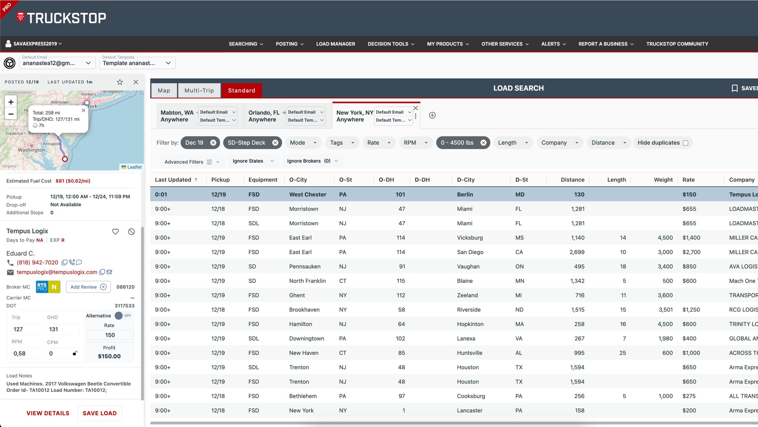This screenshot has width=758, height=427.
Task: Open the Decision Tools menu
Action: 390,44
